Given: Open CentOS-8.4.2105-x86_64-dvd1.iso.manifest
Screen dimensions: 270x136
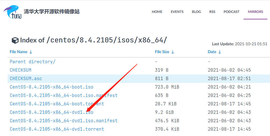Looking at the screenshot, I should [x=63, y=121].
